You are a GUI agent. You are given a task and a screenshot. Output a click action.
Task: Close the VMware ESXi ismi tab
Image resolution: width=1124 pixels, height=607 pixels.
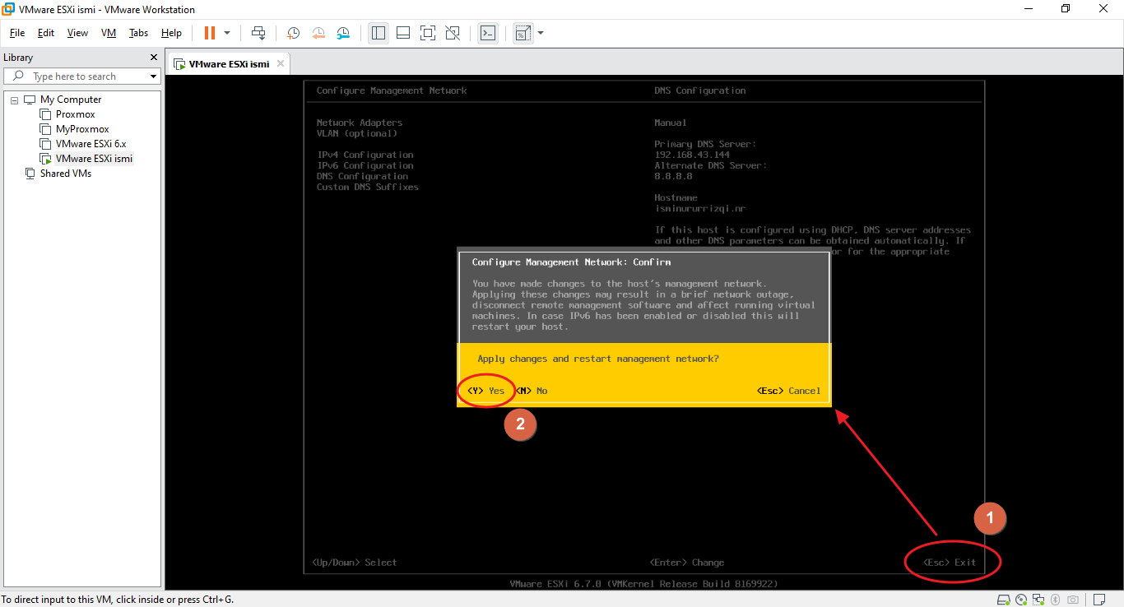[x=280, y=63]
